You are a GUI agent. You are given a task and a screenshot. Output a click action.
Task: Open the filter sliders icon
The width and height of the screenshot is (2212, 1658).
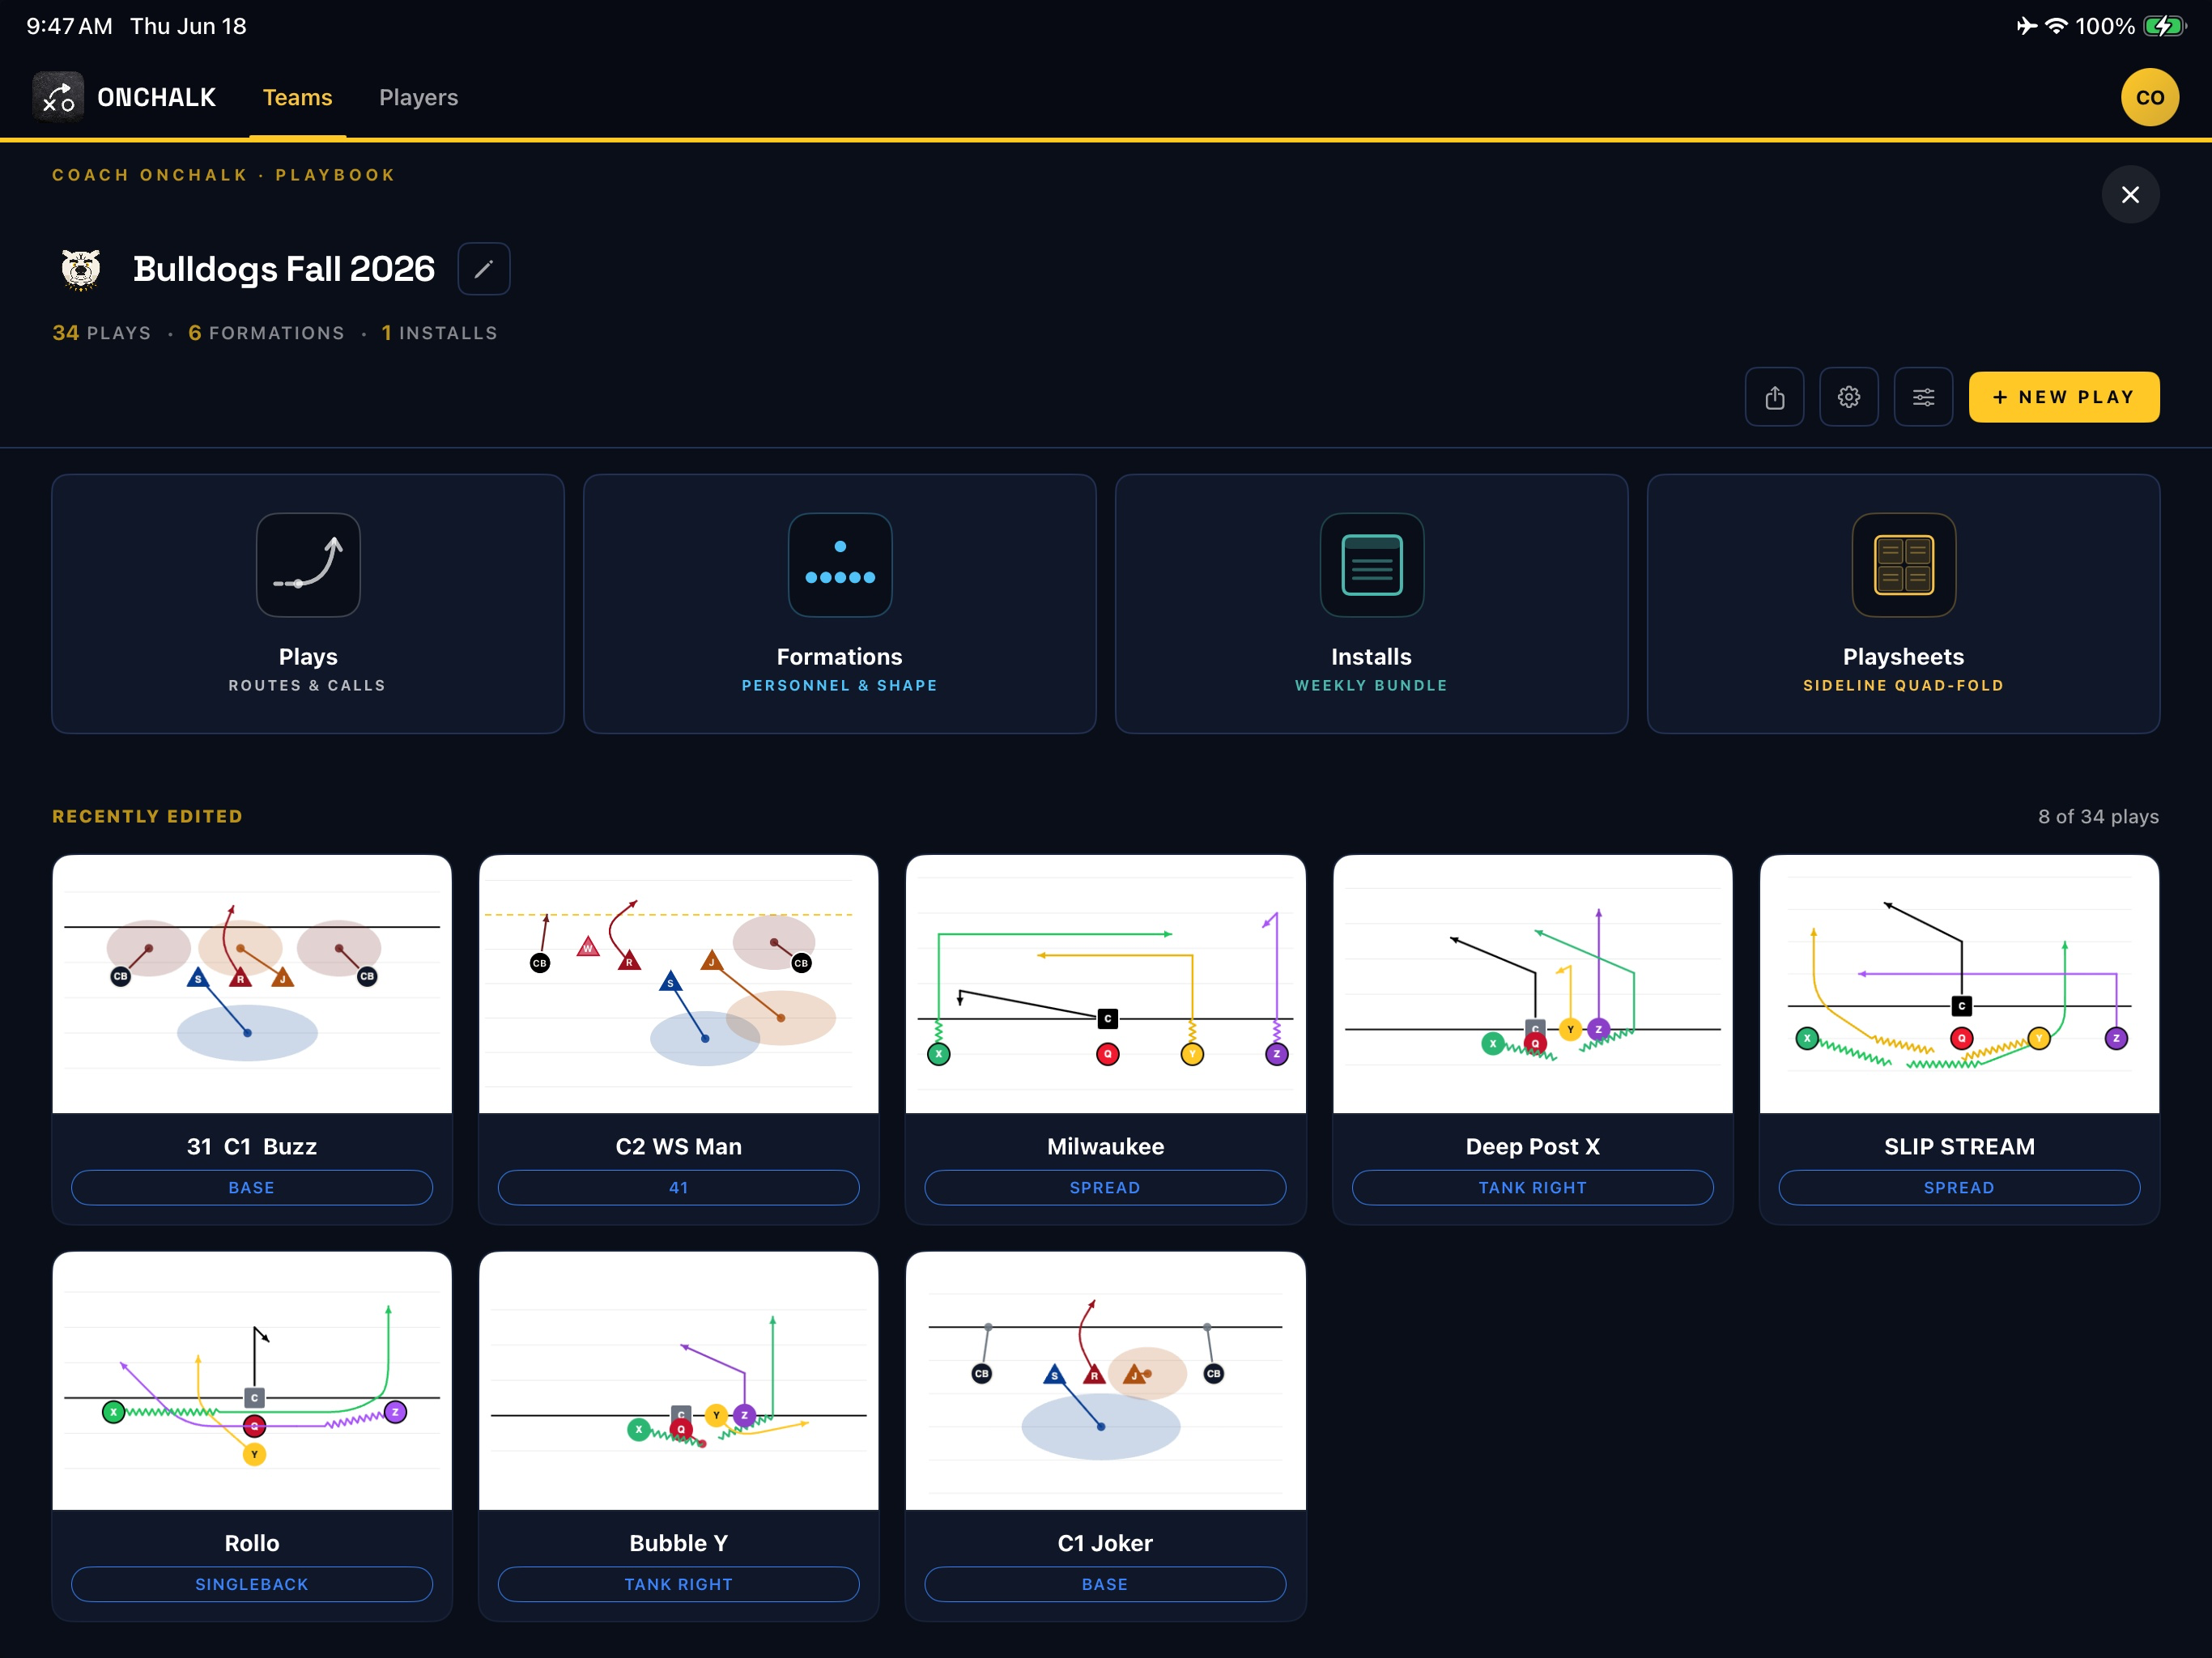1923,397
